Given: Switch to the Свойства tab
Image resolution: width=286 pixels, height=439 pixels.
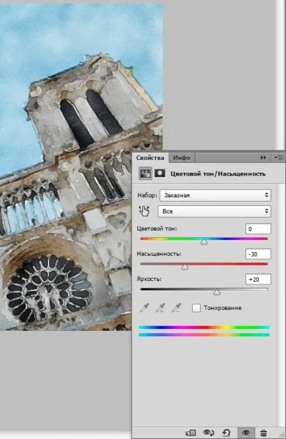Looking at the screenshot, I should [x=150, y=157].
